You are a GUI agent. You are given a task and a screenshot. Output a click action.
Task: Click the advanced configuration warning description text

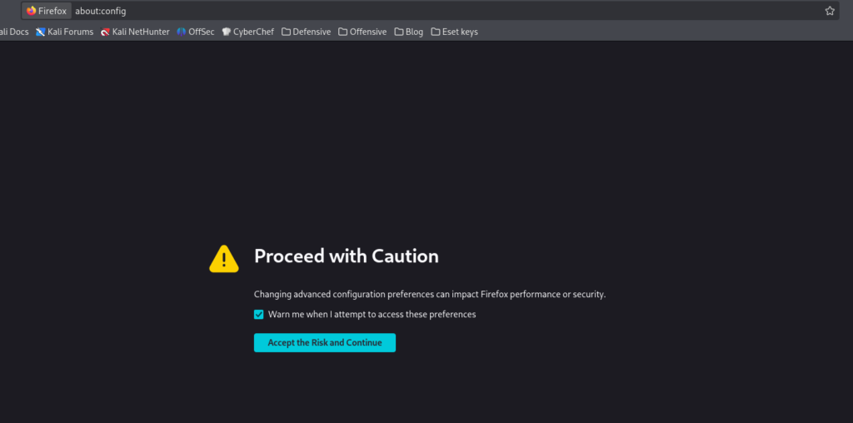click(429, 295)
